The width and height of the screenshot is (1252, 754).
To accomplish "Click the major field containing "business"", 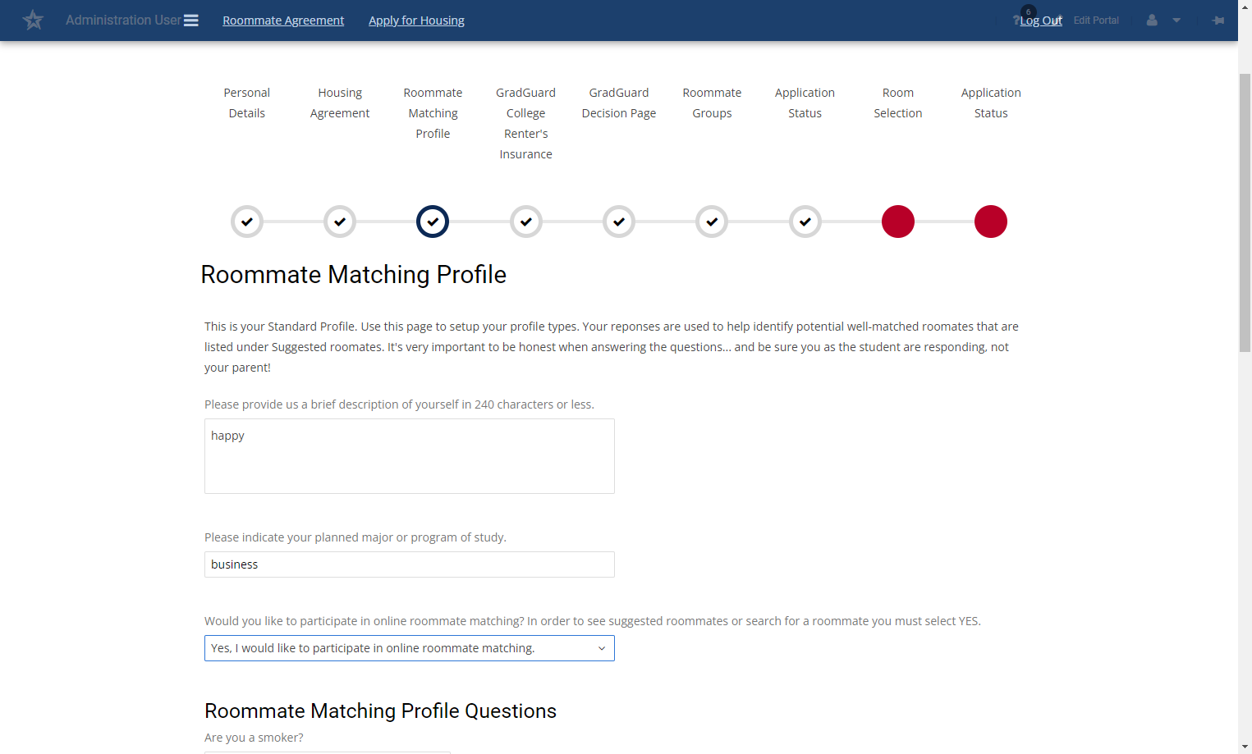I will (x=410, y=564).
